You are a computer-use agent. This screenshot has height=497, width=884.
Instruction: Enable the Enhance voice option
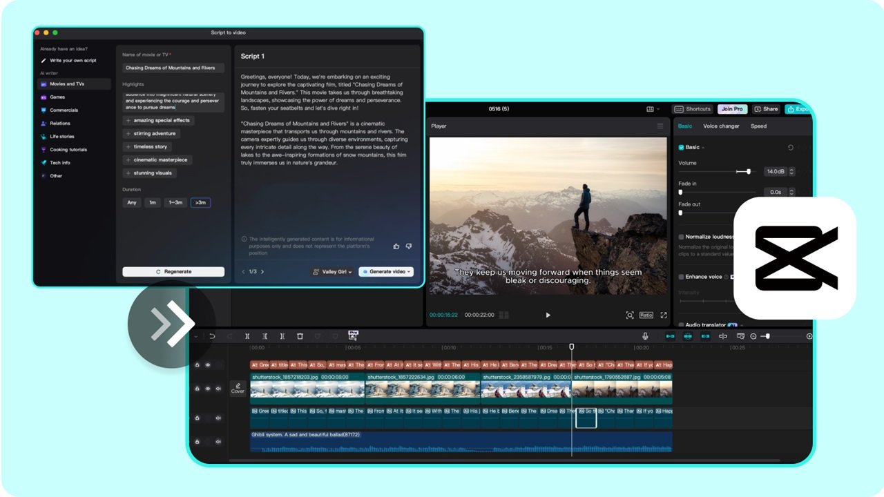681,276
